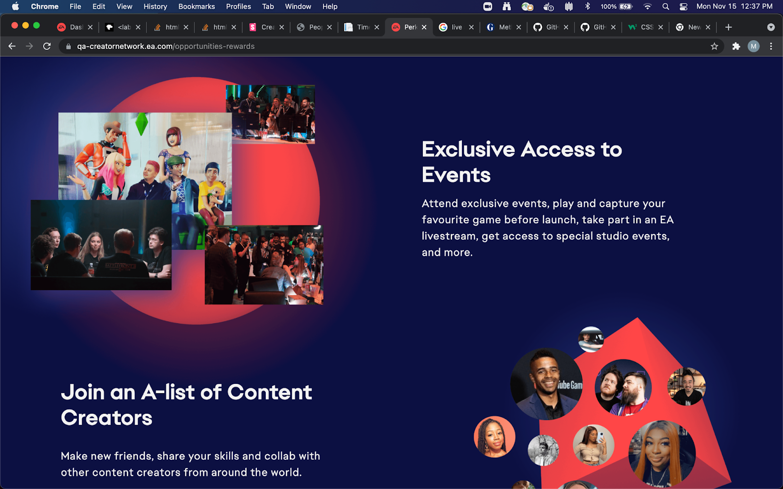Click the Bluetooth status icon
Image resolution: width=783 pixels, height=489 pixels.
click(588, 6)
